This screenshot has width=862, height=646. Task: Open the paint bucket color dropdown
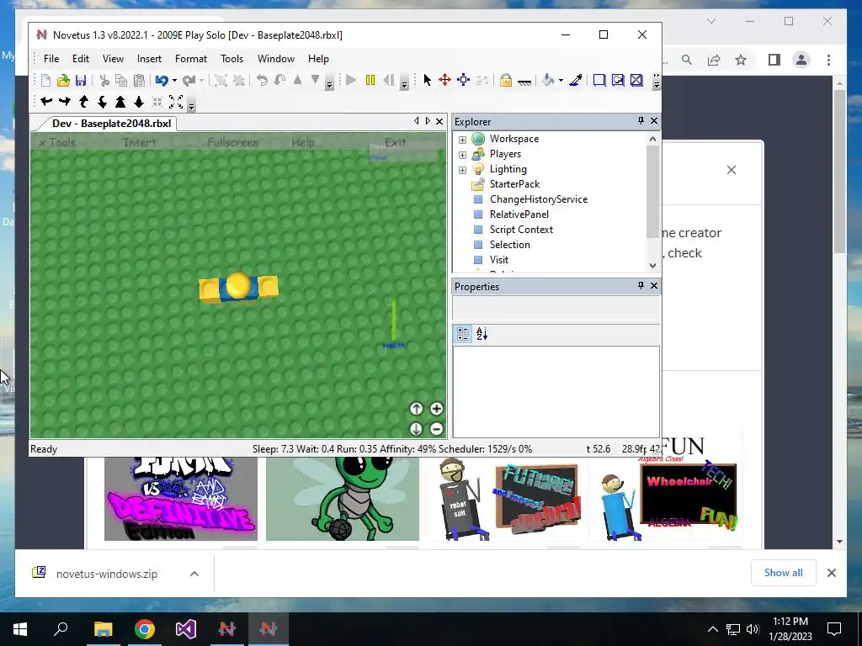pos(561,81)
